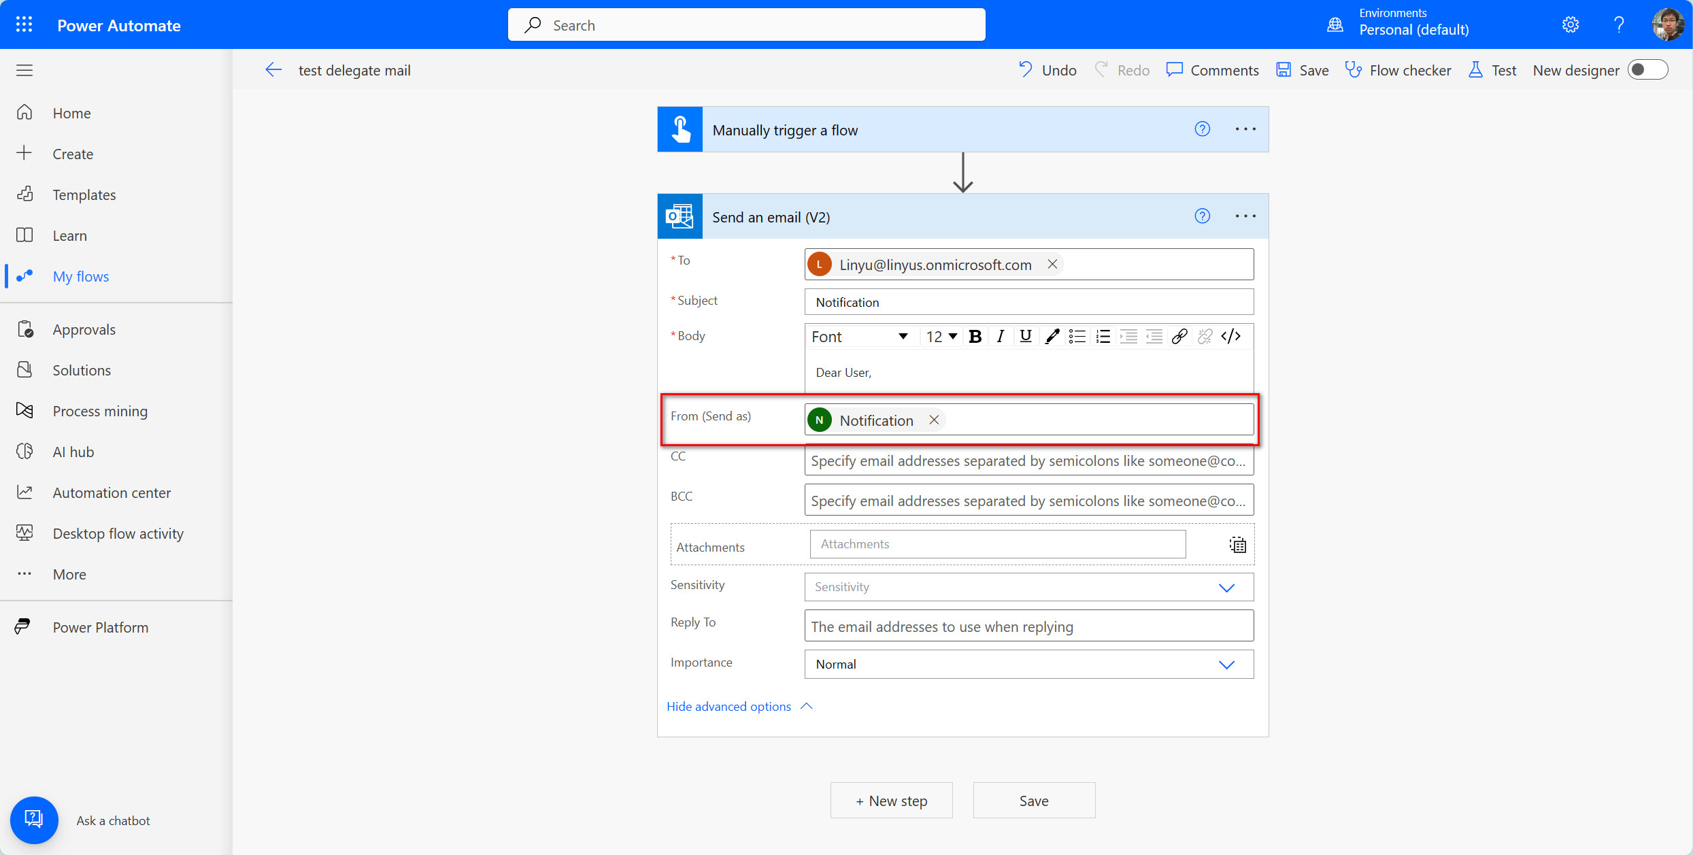Image resolution: width=1693 pixels, height=855 pixels.
Task: Open the Font family dropdown
Action: [860, 336]
